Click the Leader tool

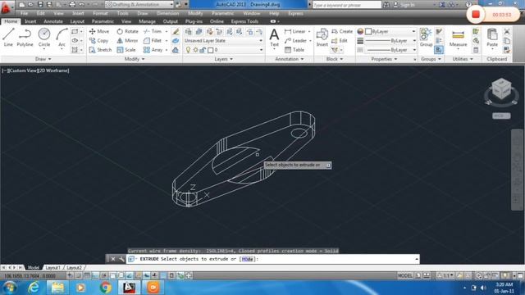(295, 40)
